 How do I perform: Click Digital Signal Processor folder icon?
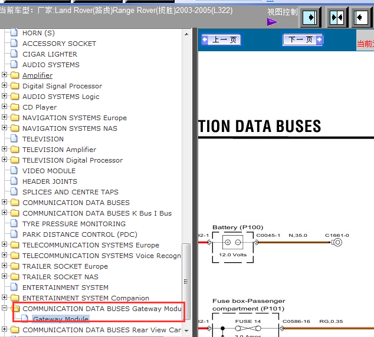pos(15,86)
